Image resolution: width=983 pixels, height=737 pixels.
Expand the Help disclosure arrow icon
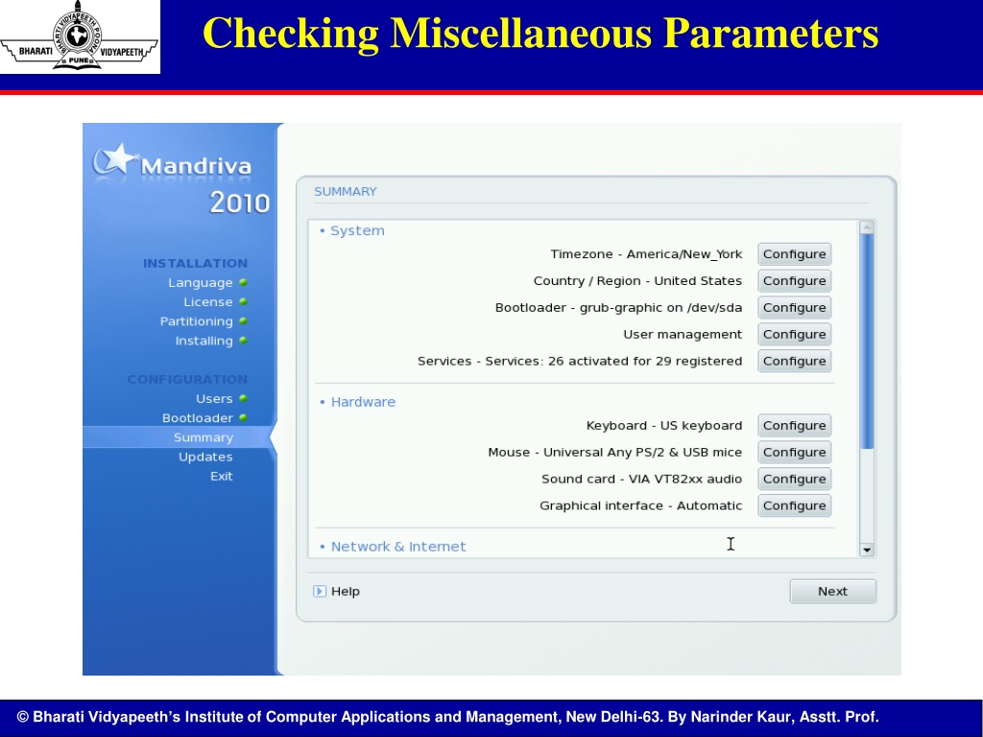(x=320, y=591)
